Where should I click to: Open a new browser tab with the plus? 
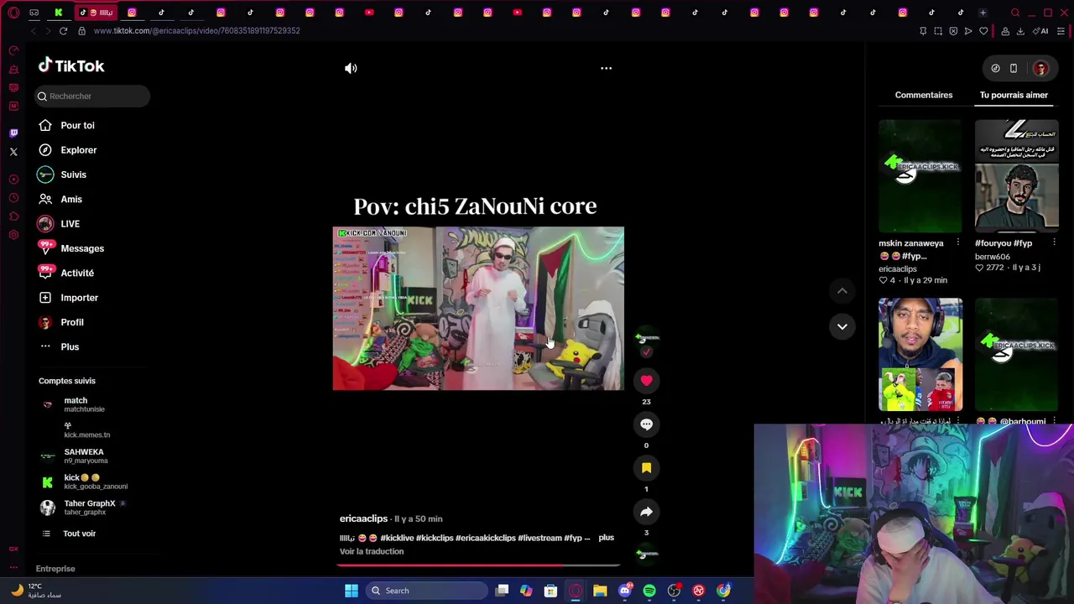click(983, 13)
